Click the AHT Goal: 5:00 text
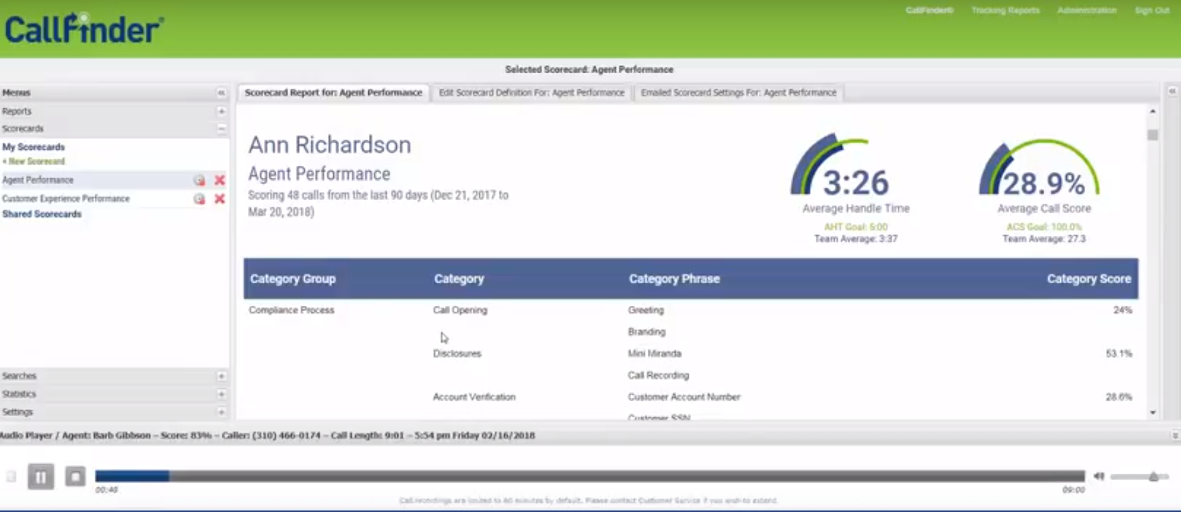Image resolution: width=1181 pixels, height=512 pixels. click(856, 227)
